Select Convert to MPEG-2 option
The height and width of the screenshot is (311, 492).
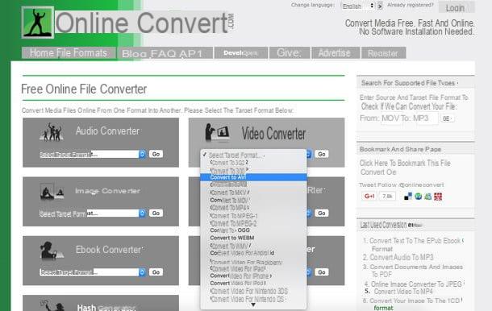click(253, 223)
